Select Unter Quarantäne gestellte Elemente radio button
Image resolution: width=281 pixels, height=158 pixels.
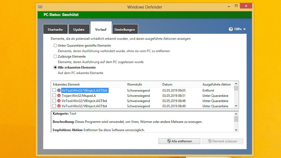click(x=55, y=46)
